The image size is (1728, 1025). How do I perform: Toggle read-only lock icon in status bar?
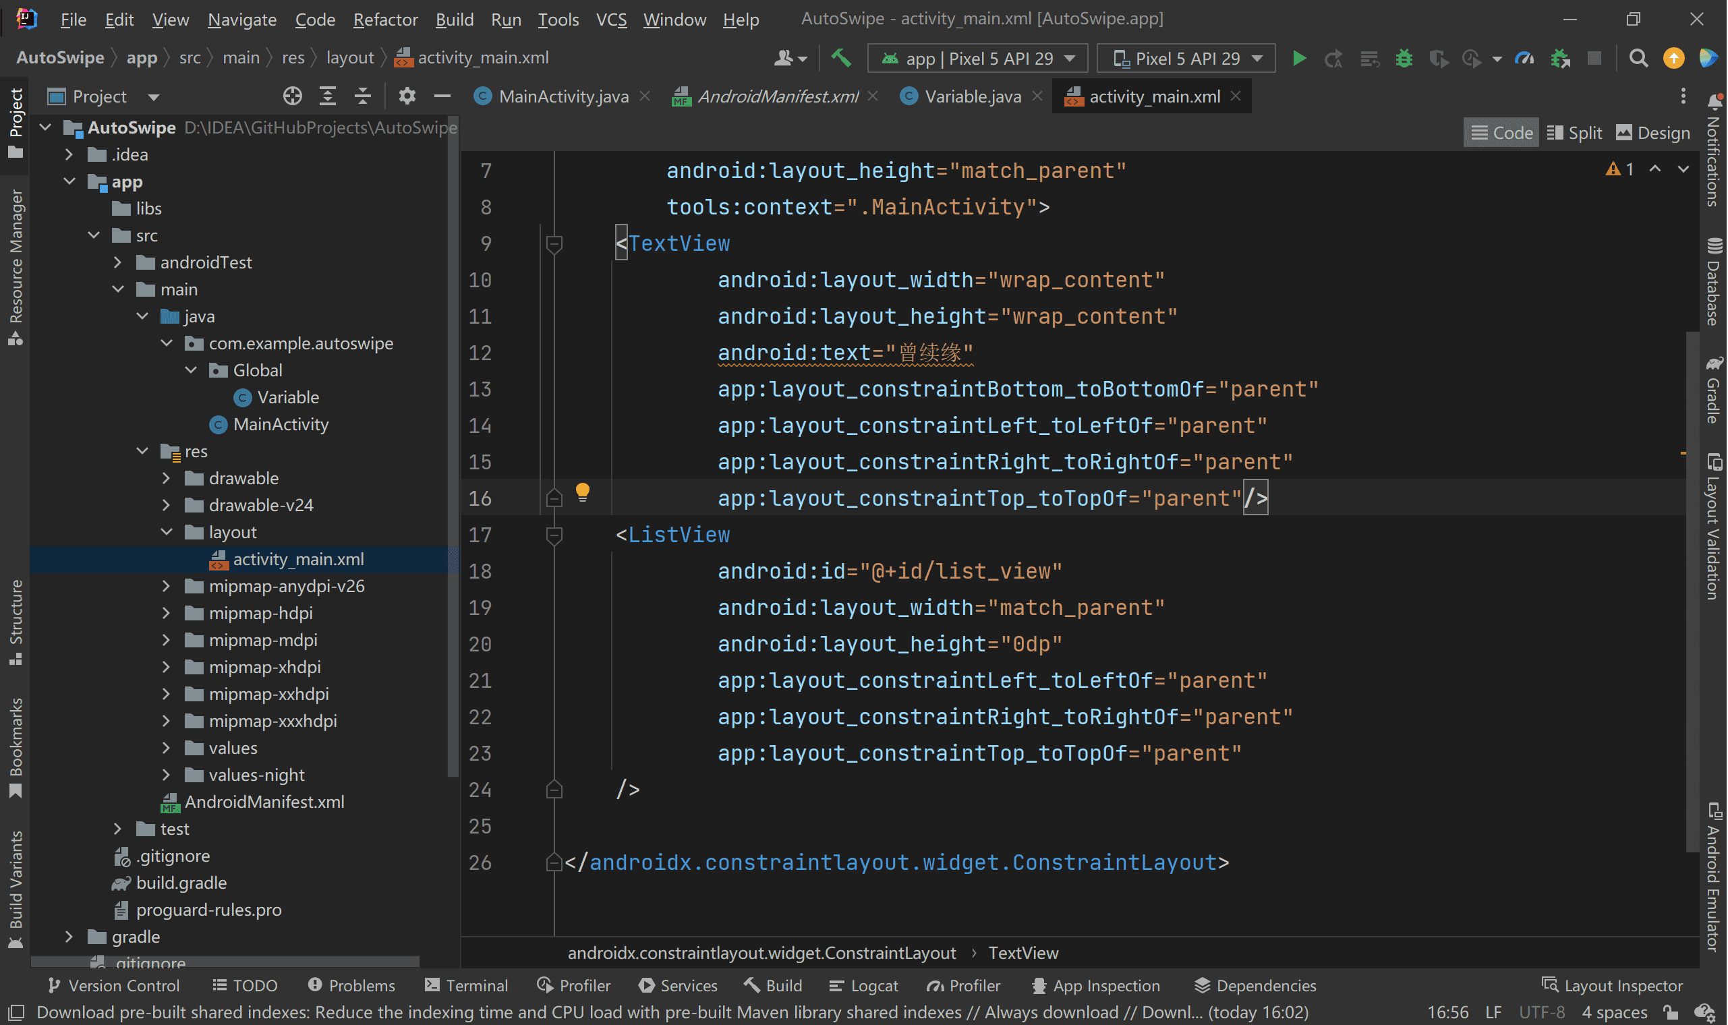click(1672, 1014)
